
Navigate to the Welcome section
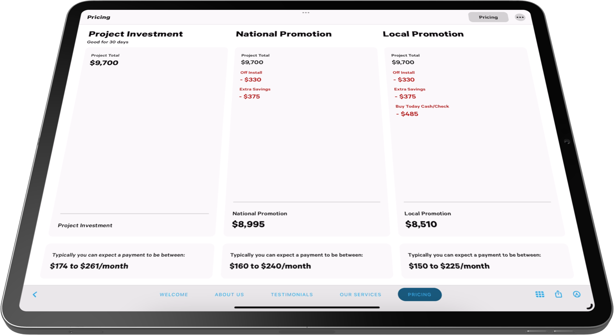[174, 295]
